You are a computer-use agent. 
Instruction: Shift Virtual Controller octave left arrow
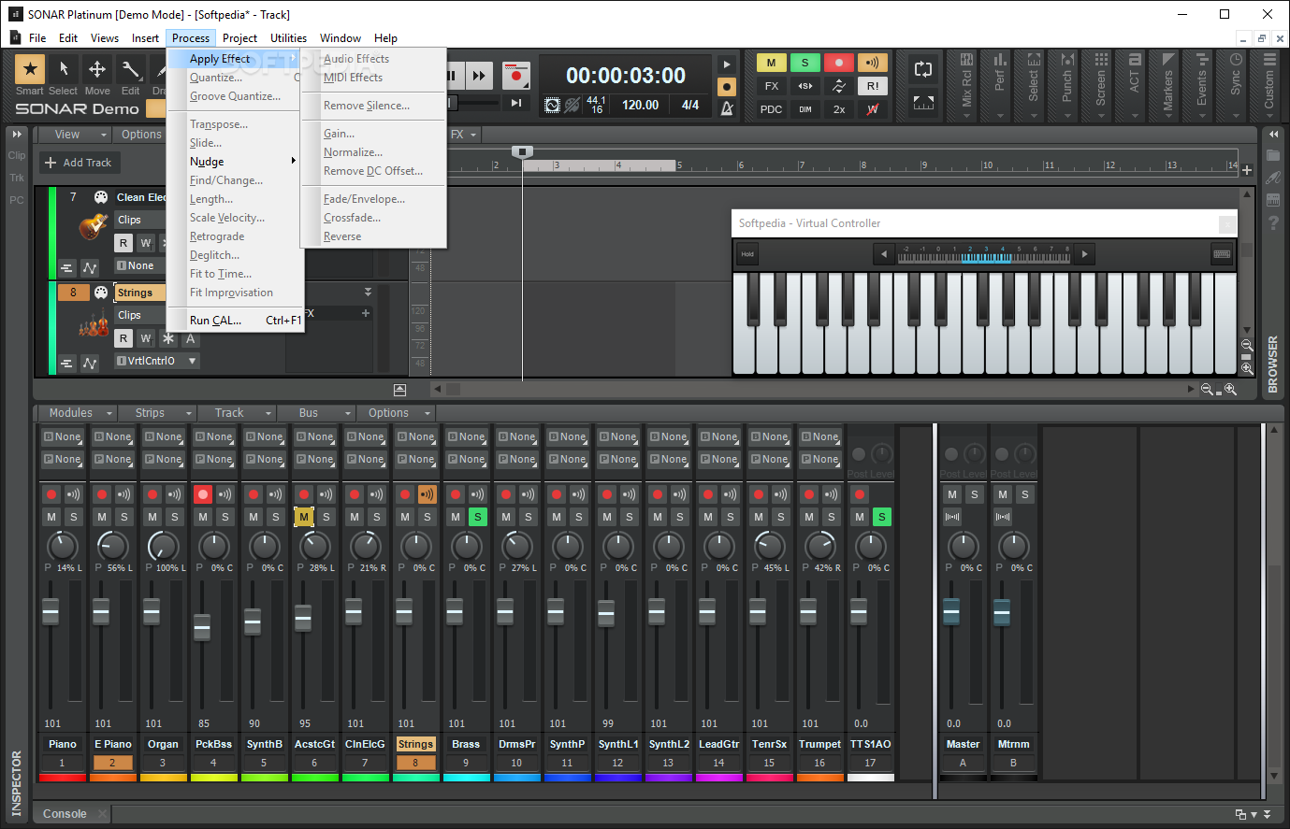click(x=883, y=254)
